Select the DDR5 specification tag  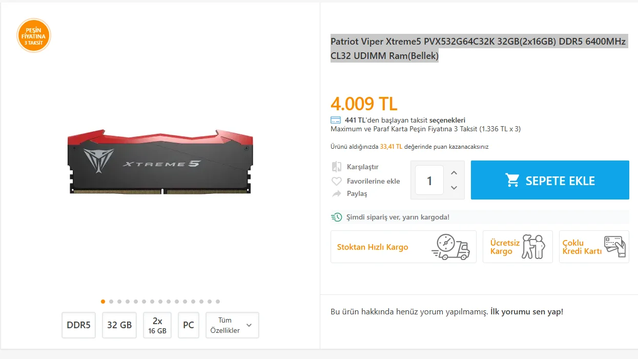point(78,325)
